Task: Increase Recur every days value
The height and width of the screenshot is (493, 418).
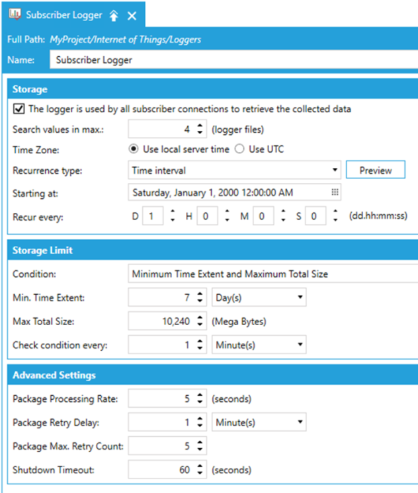Action: (x=173, y=211)
